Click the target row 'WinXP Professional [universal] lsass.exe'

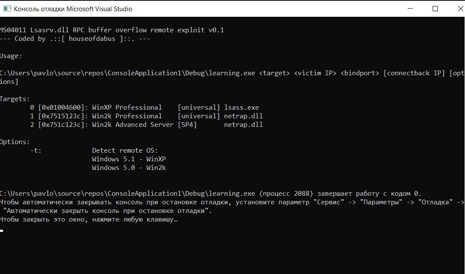144,108
